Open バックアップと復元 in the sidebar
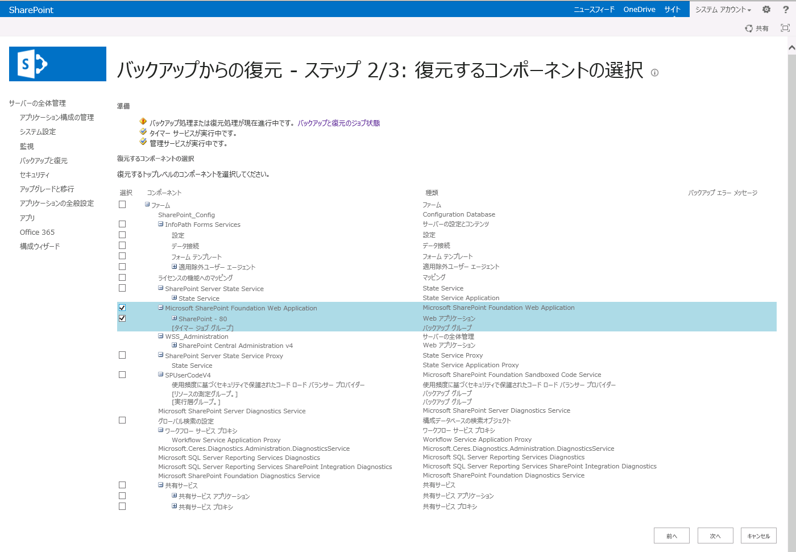 [x=44, y=161]
